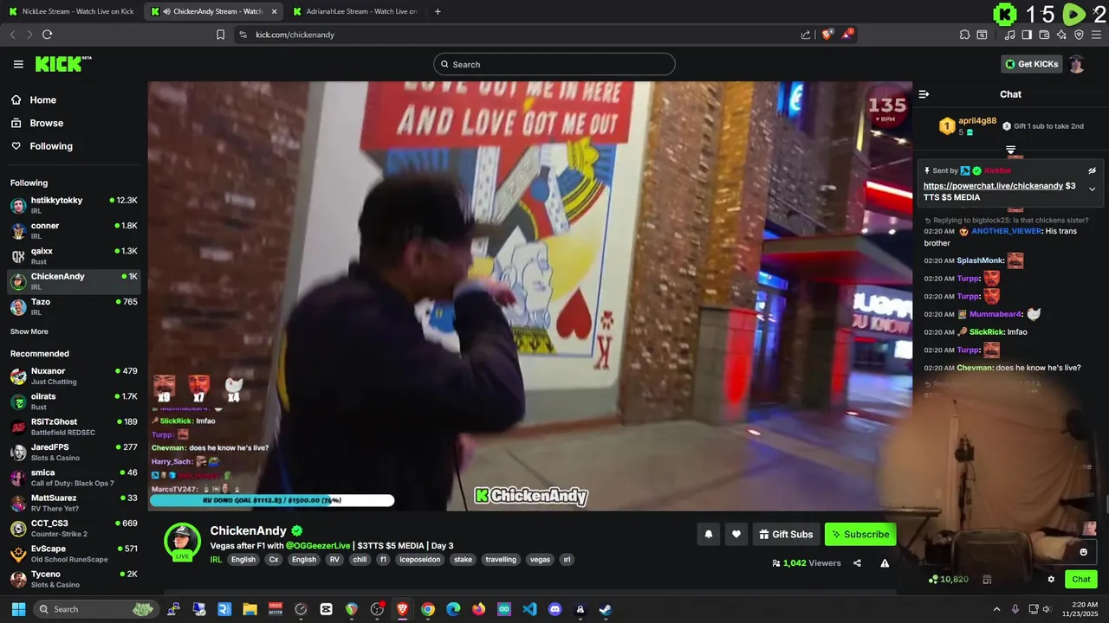Open a new browser tab
Image resolution: width=1109 pixels, height=623 pixels.
[438, 11]
